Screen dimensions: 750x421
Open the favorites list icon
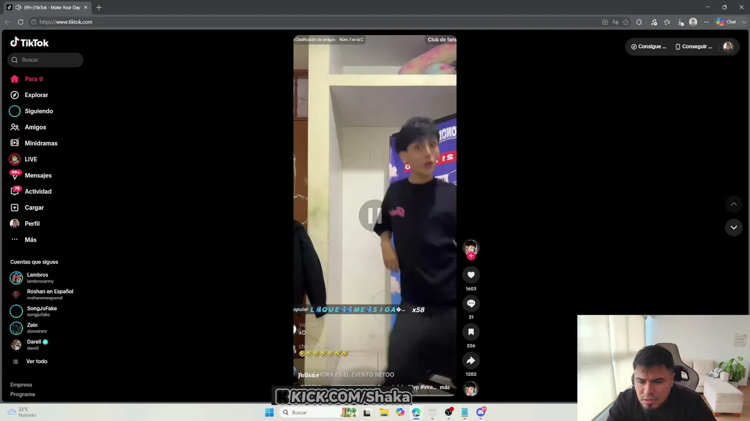(x=667, y=22)
